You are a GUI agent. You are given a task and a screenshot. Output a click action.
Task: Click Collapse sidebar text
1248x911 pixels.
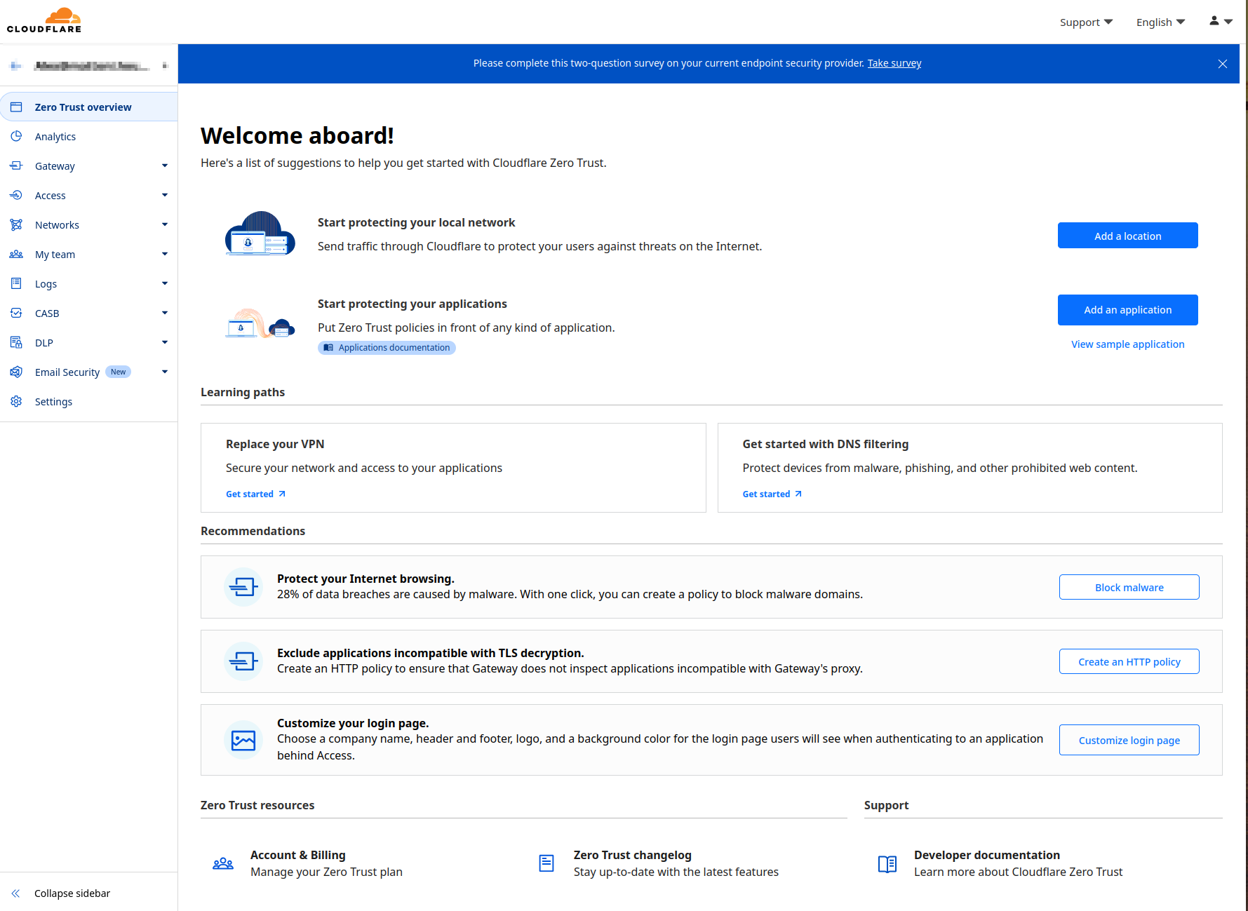click(x=72, y=893)
